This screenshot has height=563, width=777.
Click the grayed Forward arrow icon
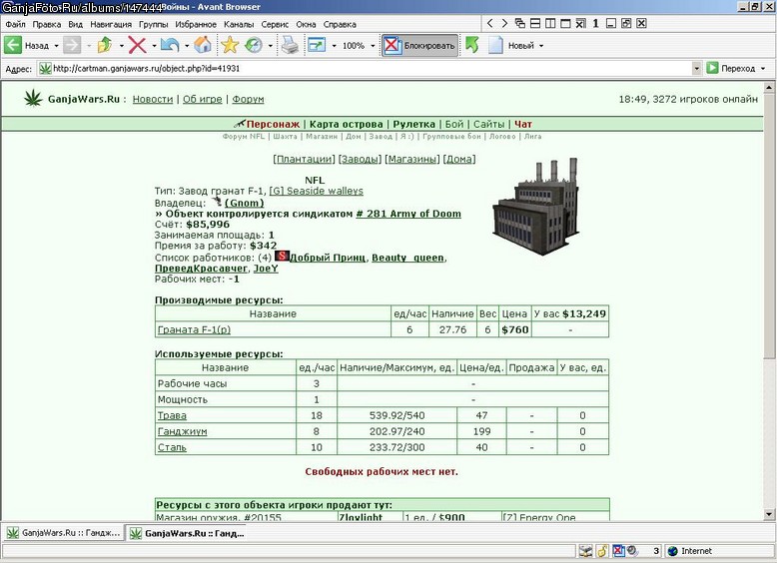[x=71, y=46]
